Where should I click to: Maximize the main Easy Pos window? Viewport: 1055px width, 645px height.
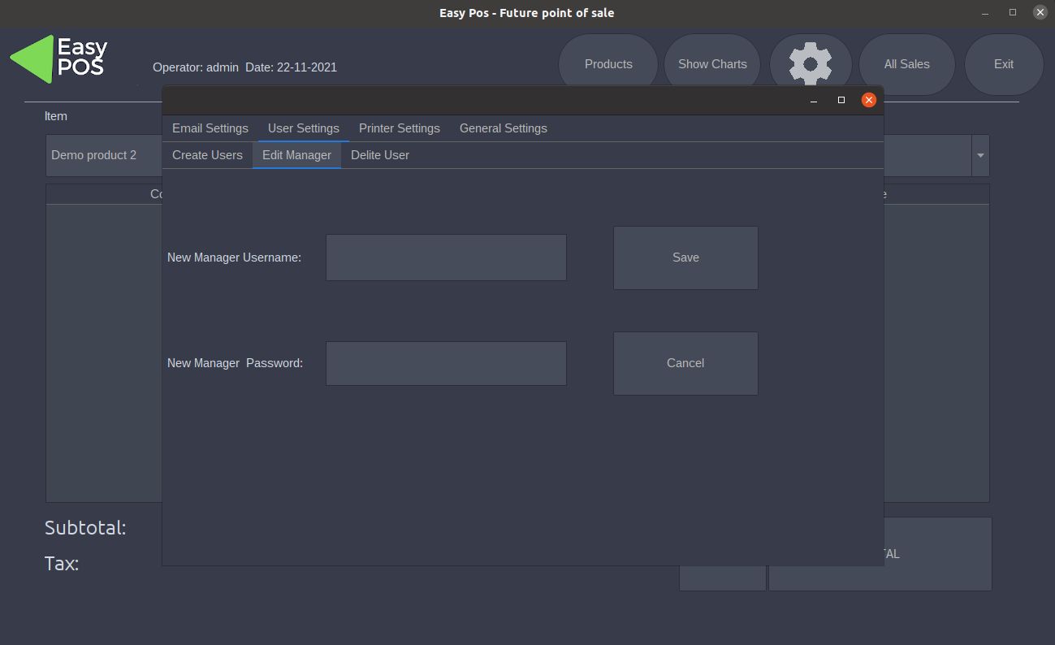pyautogui.click(x=1012, y=12)
